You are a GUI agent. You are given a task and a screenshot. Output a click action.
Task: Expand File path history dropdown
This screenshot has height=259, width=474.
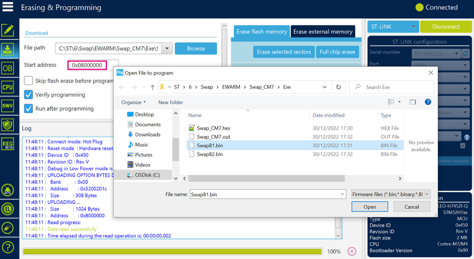167,48
